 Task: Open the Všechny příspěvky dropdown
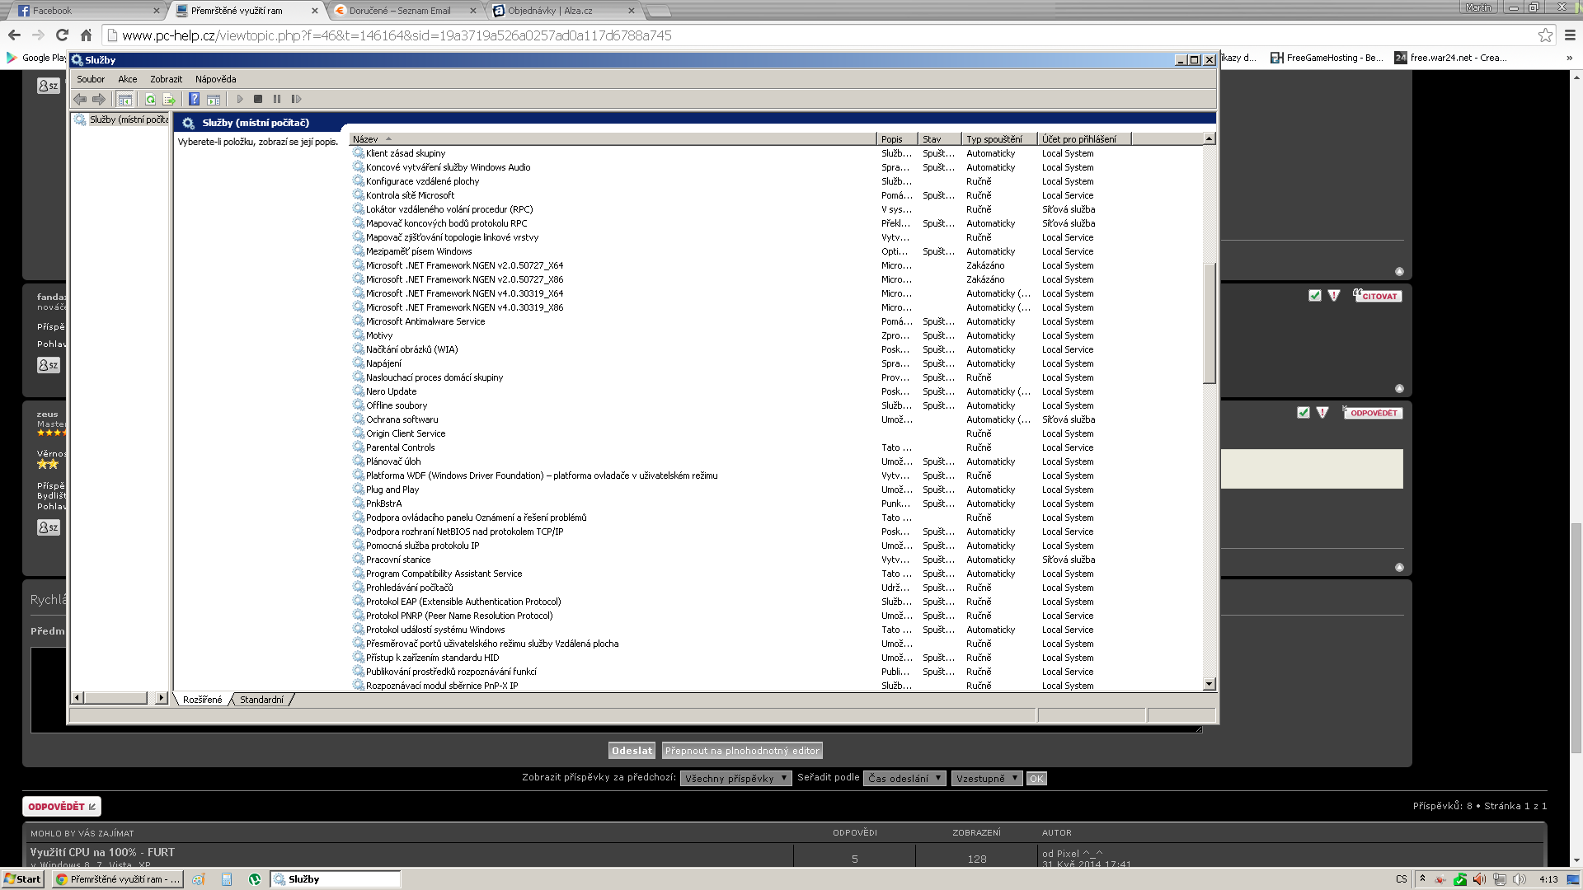735,779
